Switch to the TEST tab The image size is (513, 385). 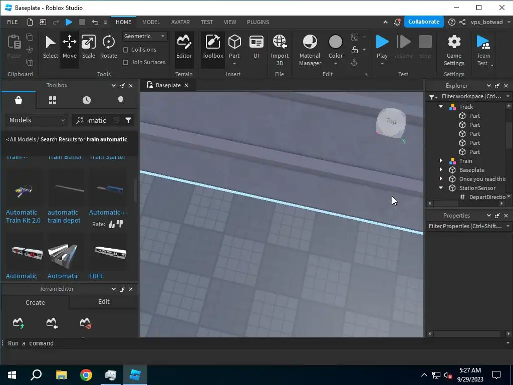(207, 22)
